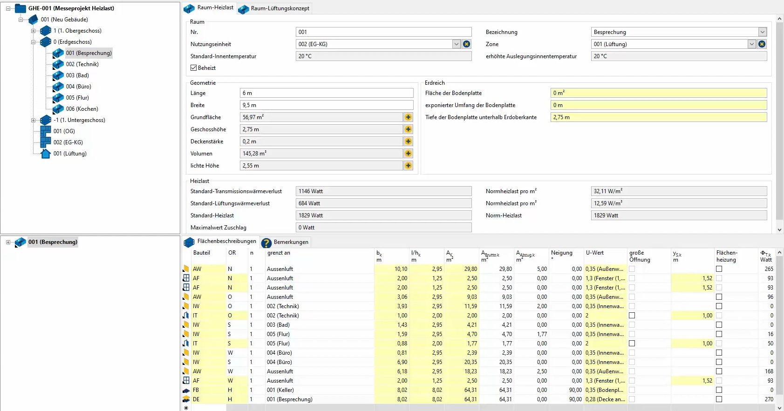Select 001 (Besprechung) in the tree
784x411 pixels.
pyautogui.click(x=89, y=53)
